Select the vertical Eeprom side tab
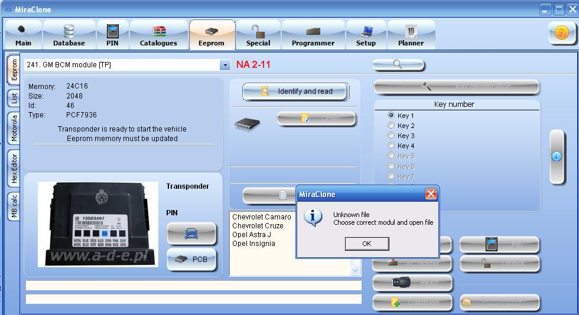Viewport: 579px width, 315px height. (x=14, y=70)
